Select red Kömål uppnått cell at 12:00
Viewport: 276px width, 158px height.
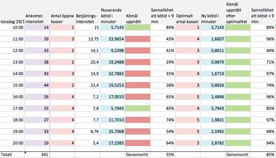tap(138, 50)
